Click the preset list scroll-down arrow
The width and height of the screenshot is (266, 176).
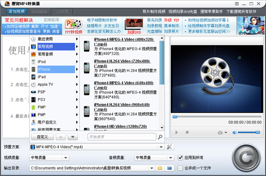pyautogui.click(x=162, y=128)
